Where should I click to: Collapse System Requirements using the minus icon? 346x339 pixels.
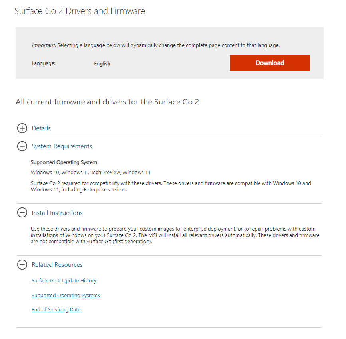(x=22, y=146)
